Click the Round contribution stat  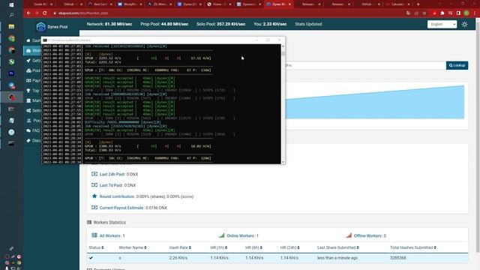[142, 196]
